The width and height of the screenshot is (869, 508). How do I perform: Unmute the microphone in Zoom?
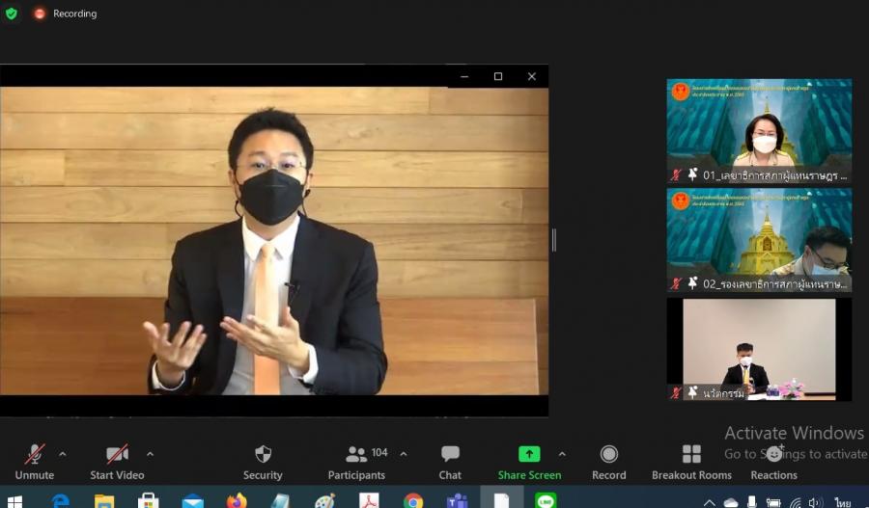point(35,461)
